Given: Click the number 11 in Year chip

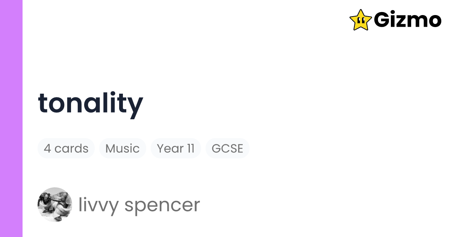Looking at the screenshot, I should (x=191, y=148).
